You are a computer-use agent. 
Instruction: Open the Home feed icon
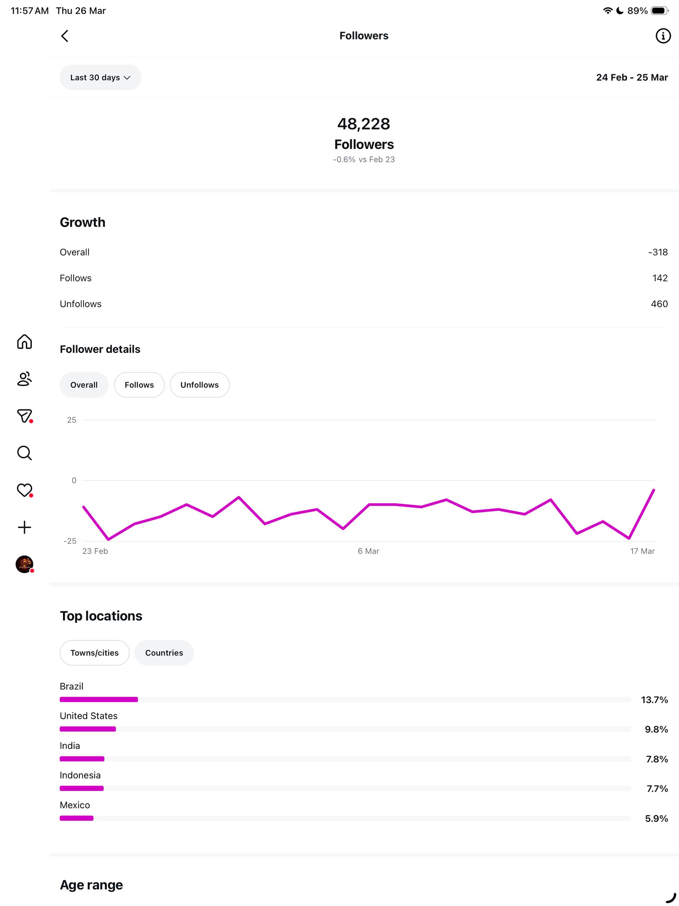pyautogui.click(x=24, y=342)
